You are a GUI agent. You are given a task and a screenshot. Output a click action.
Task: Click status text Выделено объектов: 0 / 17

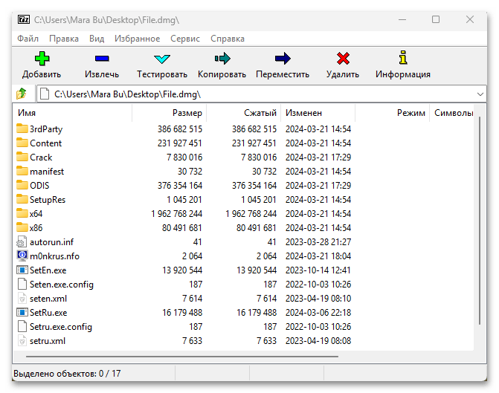point(67,373)
